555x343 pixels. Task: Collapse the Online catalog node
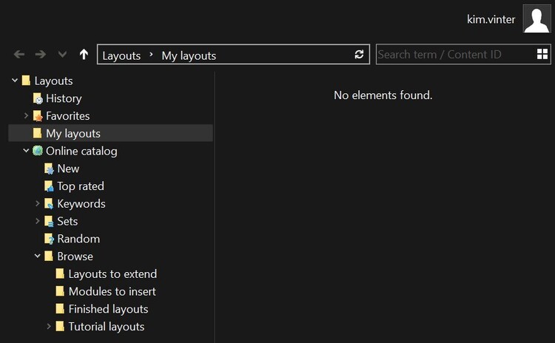(x=27, y=151)
